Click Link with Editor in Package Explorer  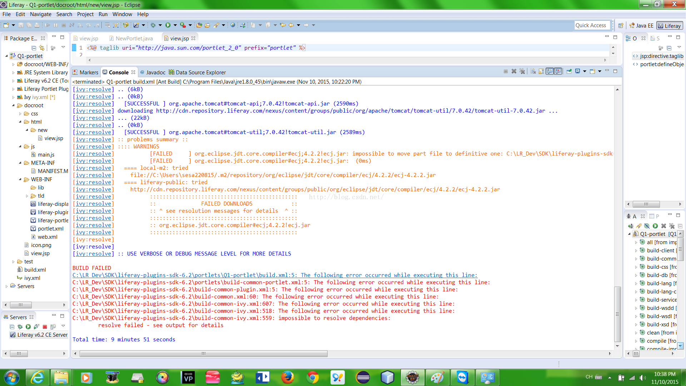[42, 48]
